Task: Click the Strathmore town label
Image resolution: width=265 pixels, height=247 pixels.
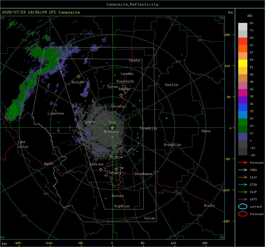Action: 143,174
